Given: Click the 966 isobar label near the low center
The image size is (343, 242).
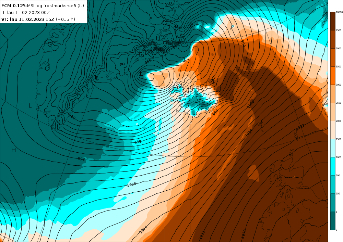Looking at the screenshot, I should tap(148, 62).
